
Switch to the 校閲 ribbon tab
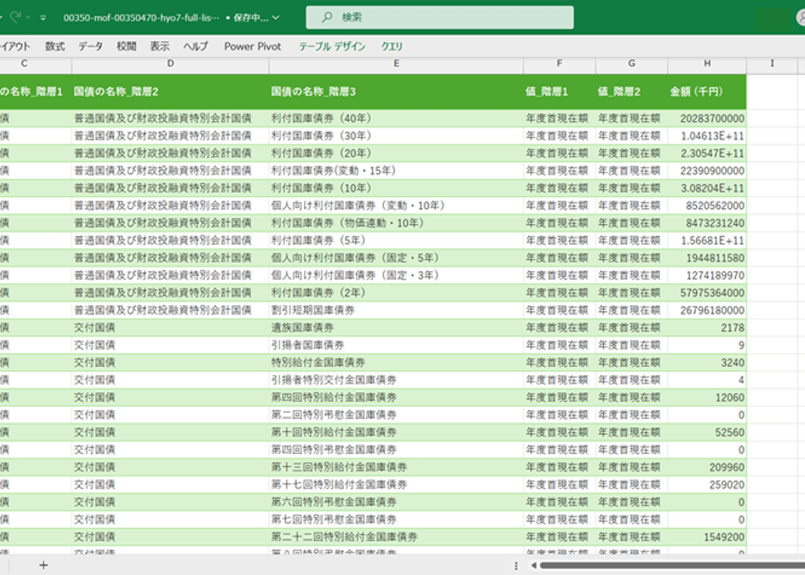[x=125, y=46]
